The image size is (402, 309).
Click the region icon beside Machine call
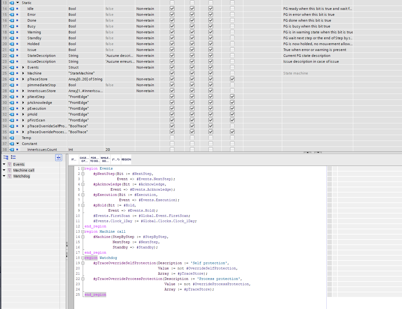click(x=10, y=170)
